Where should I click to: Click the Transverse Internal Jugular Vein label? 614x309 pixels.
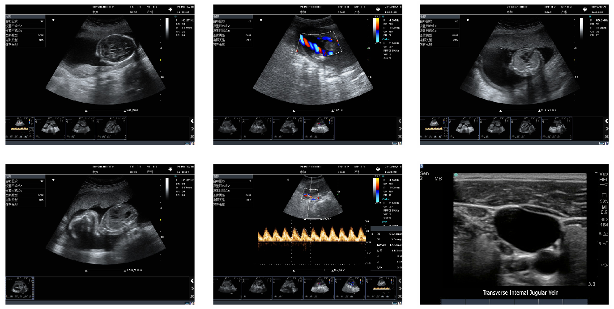pyautogui.click(x=520, y=293)
